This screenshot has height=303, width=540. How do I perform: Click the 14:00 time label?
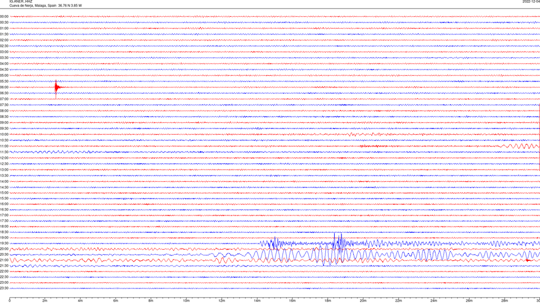click(4, 181)
